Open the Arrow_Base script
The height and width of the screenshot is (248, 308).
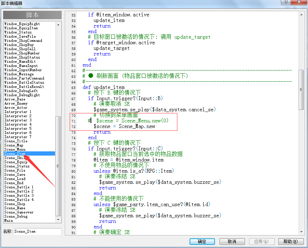coord(15,99)
